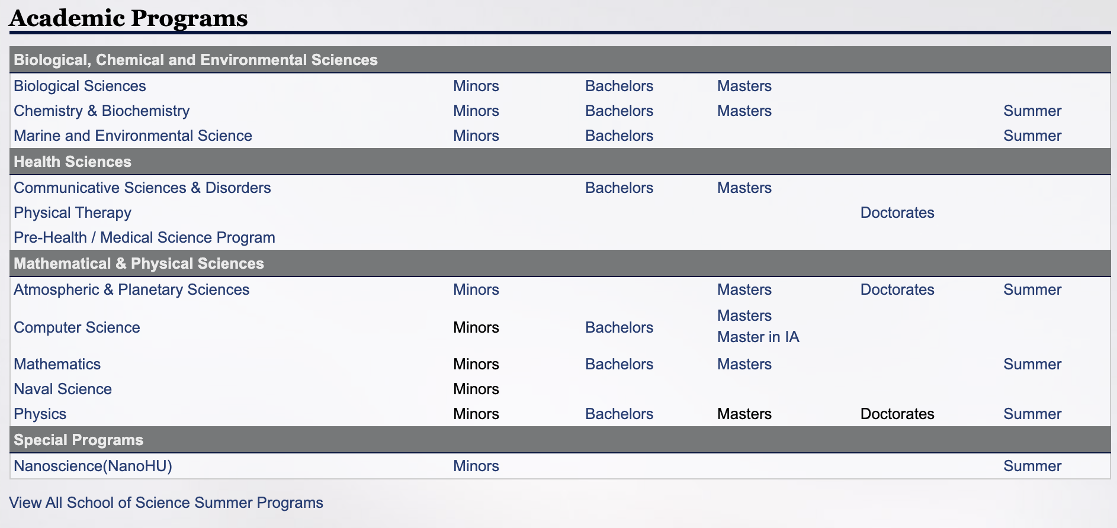The height and width of the screenshot is (528, 1117).
Task: Open Chemistry & Biochemistry Summer link
Action: pyautogui.click(x=1032, y=111)
